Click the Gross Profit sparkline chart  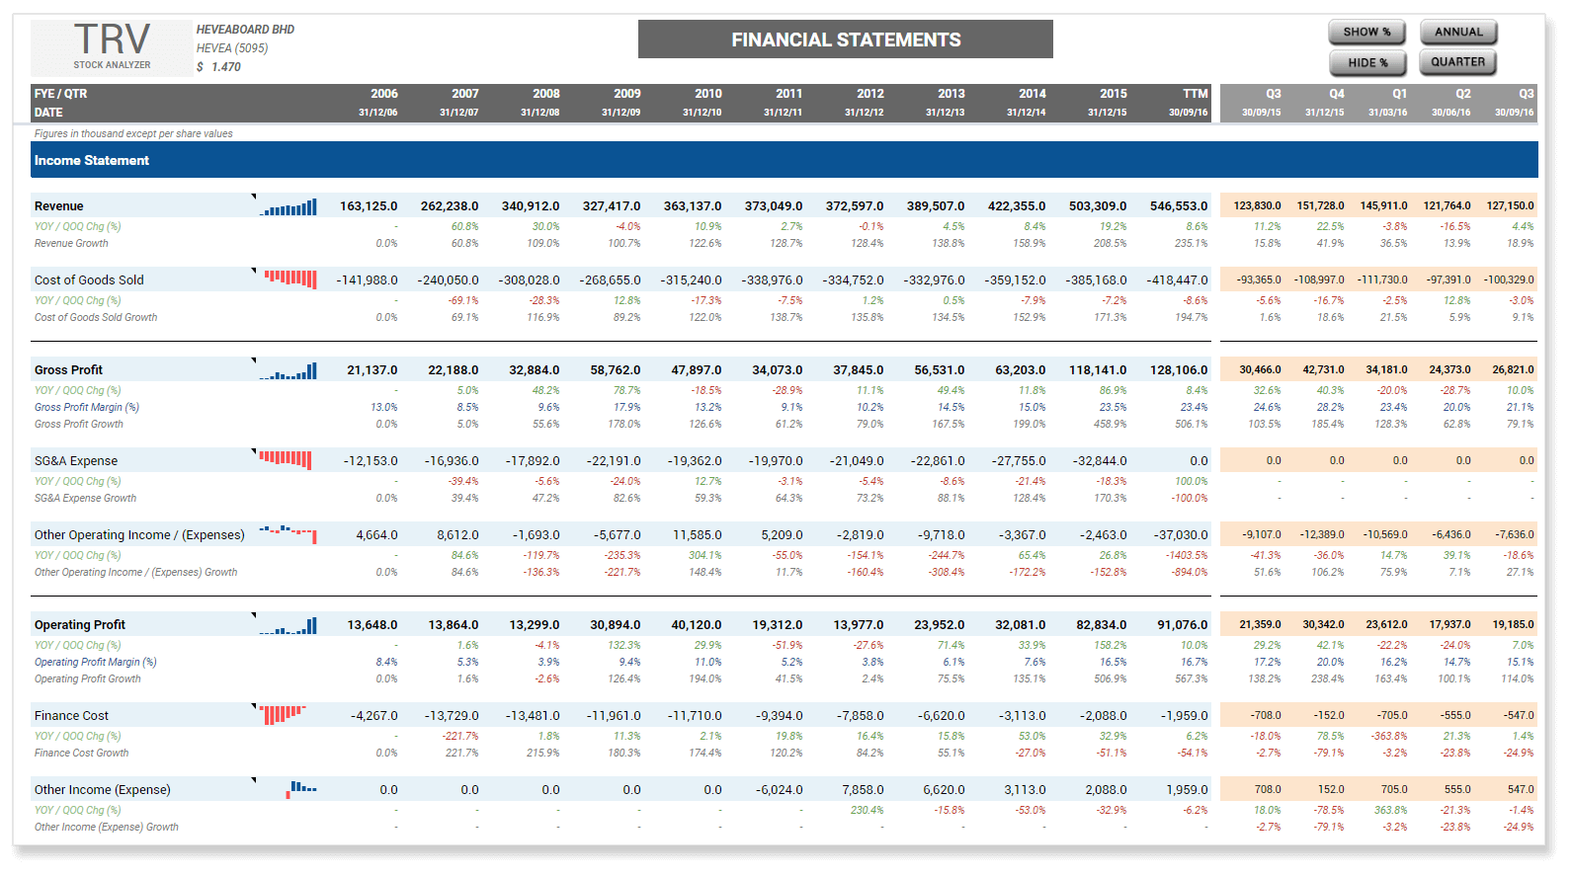[289, 370]
